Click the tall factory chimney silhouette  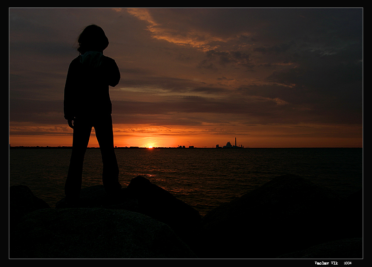click(235, 142)
